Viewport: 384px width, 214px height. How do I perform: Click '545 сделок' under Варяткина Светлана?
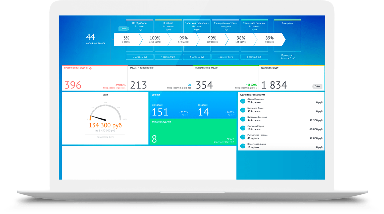(254, 120)
